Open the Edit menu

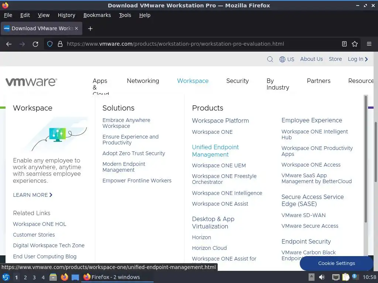pyautogui.click(x=25, y=15)
